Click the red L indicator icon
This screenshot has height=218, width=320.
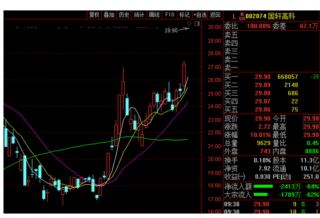click(234, 16)
